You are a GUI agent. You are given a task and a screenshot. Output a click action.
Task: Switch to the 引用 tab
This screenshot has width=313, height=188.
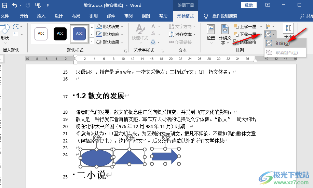click(93, 16)
